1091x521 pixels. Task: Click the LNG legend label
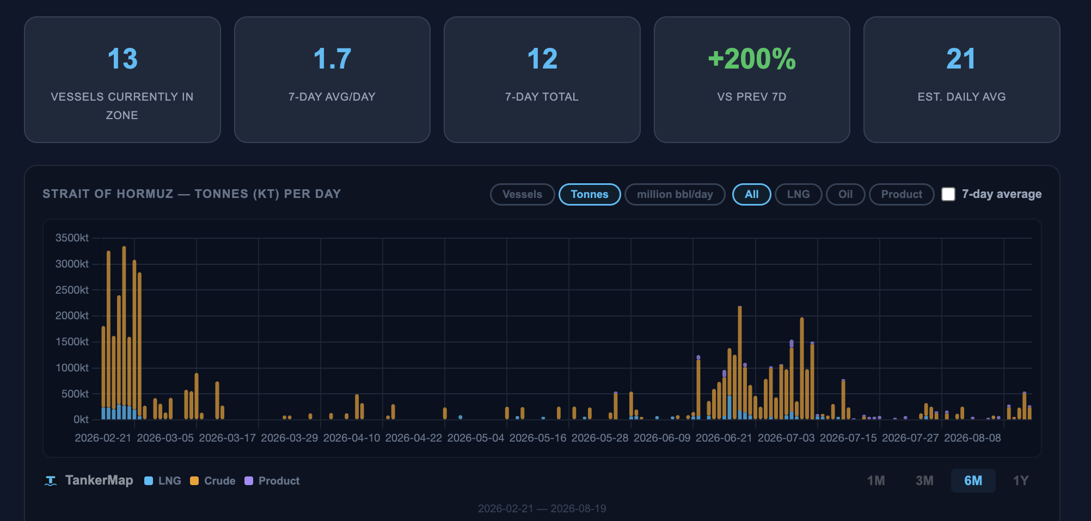coord(170,481)
